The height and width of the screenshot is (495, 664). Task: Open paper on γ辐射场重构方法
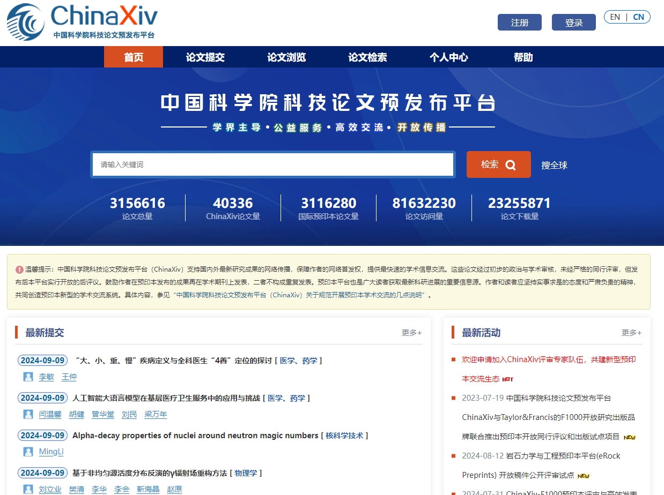150,473
